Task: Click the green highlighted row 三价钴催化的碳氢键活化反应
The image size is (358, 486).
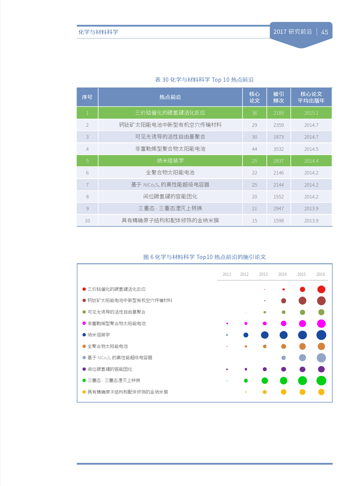Action: (170, 113)
